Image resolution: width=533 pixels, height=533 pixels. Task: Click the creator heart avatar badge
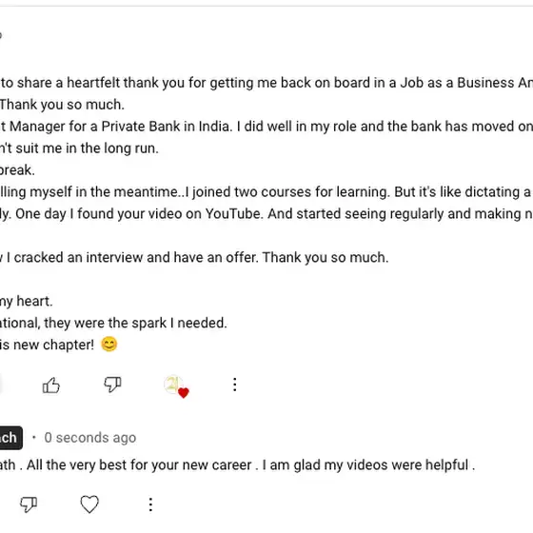tap(176, 386)
